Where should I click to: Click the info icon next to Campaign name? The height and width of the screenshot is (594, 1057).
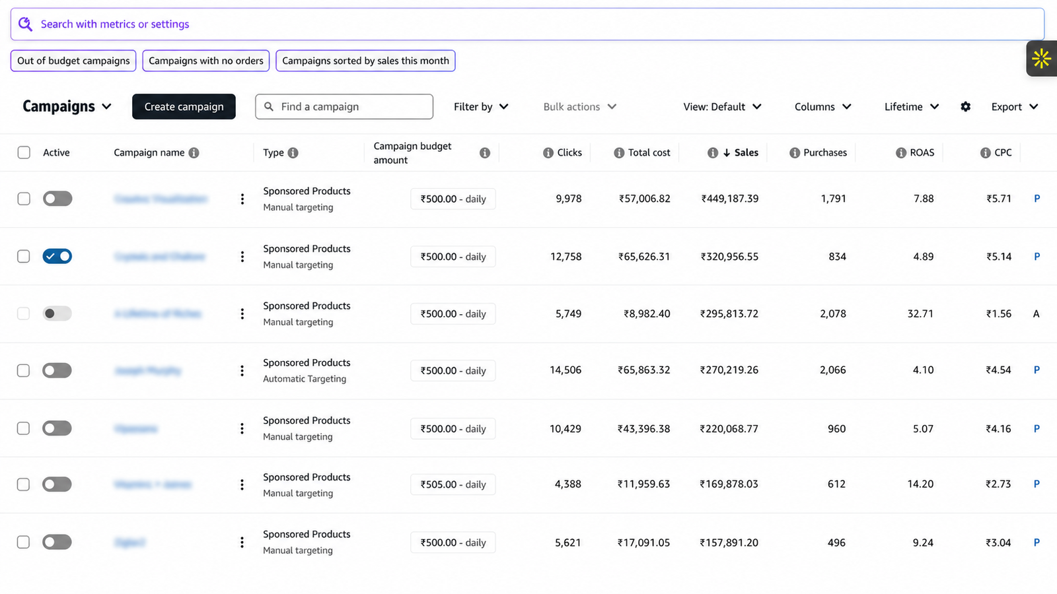coord(194,152)
